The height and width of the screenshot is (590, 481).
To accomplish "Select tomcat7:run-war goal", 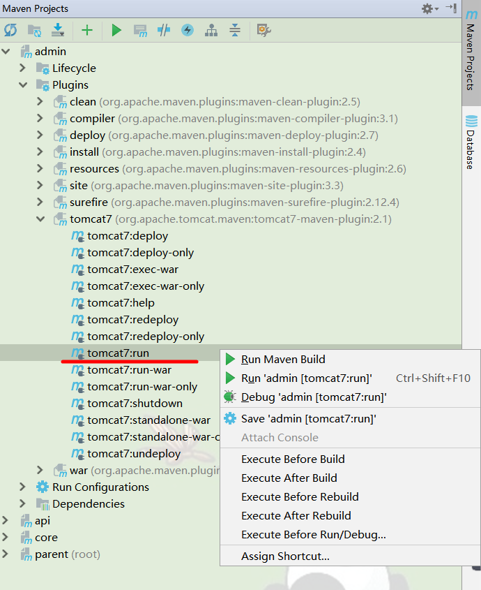I will point(129,370).
